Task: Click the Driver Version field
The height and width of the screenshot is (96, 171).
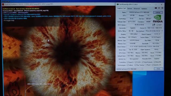Action: tap(144, 46)
